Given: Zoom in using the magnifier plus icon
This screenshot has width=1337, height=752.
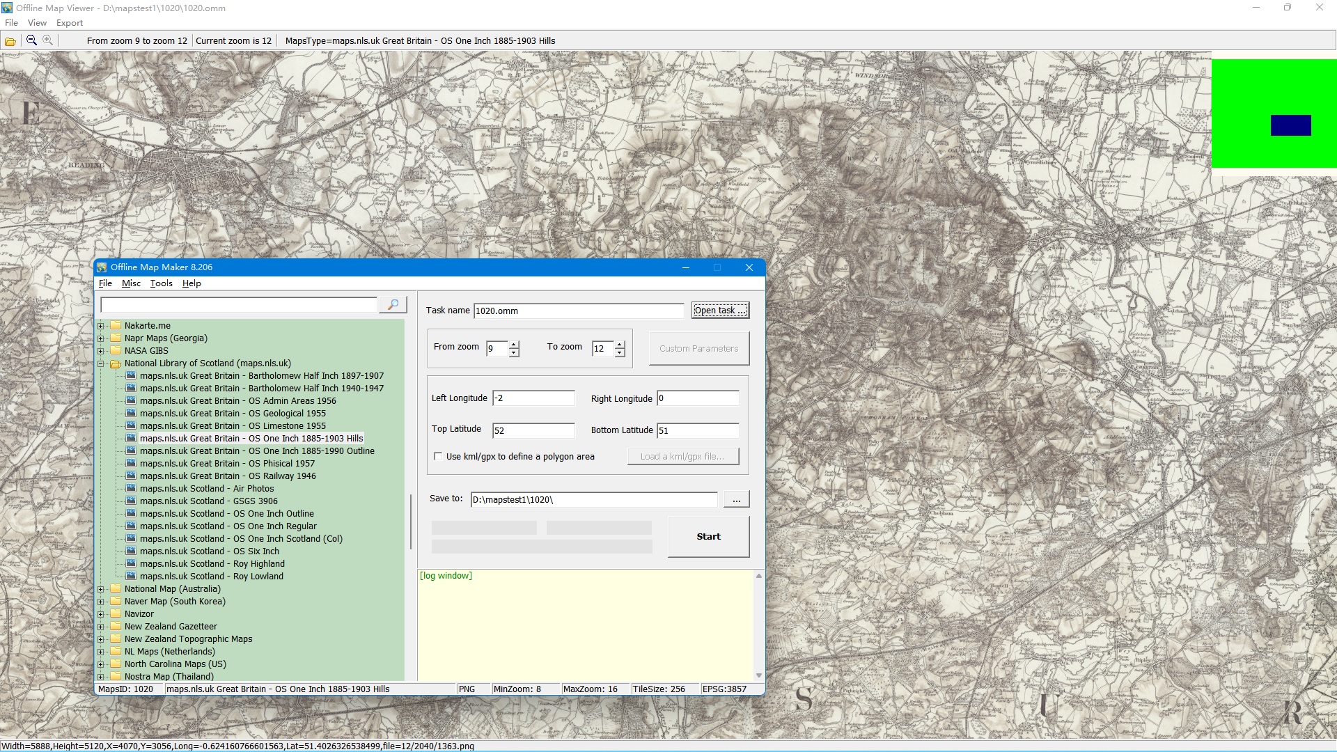Looking at the screenshot, I should [47, 40].
